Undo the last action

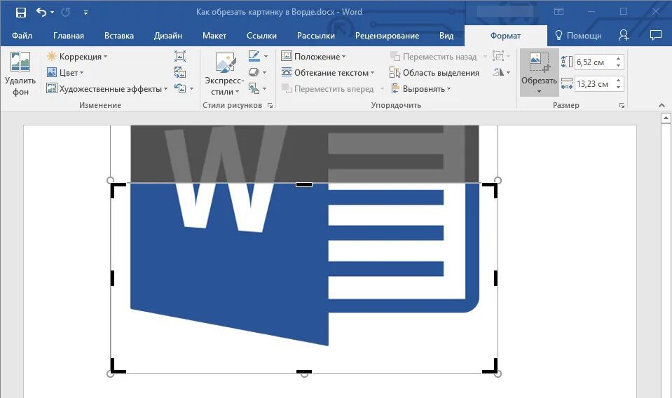[41, 12]
